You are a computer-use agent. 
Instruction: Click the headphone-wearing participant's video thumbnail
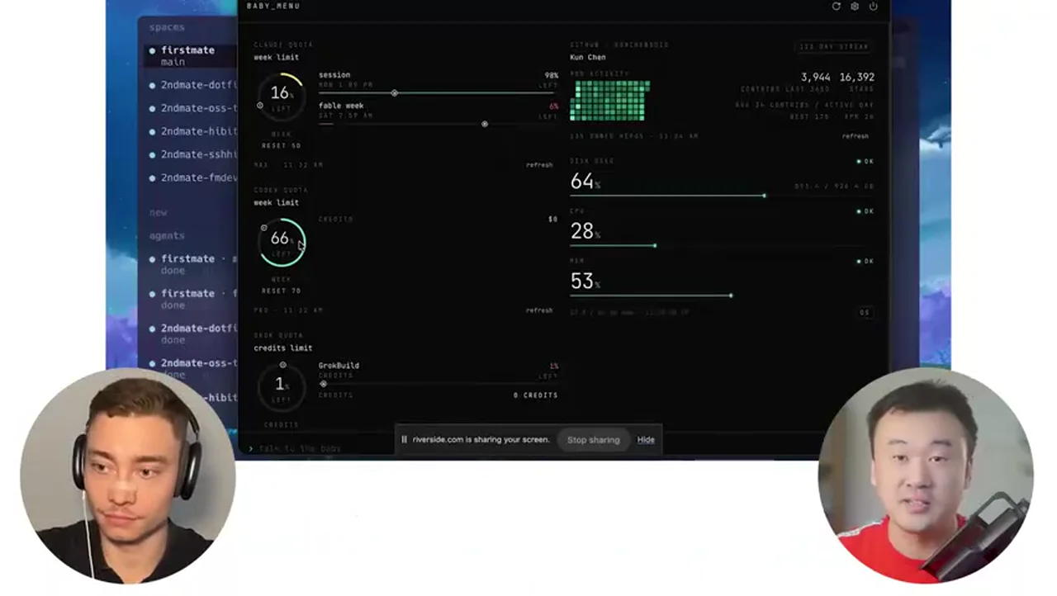tap(128, 476)
